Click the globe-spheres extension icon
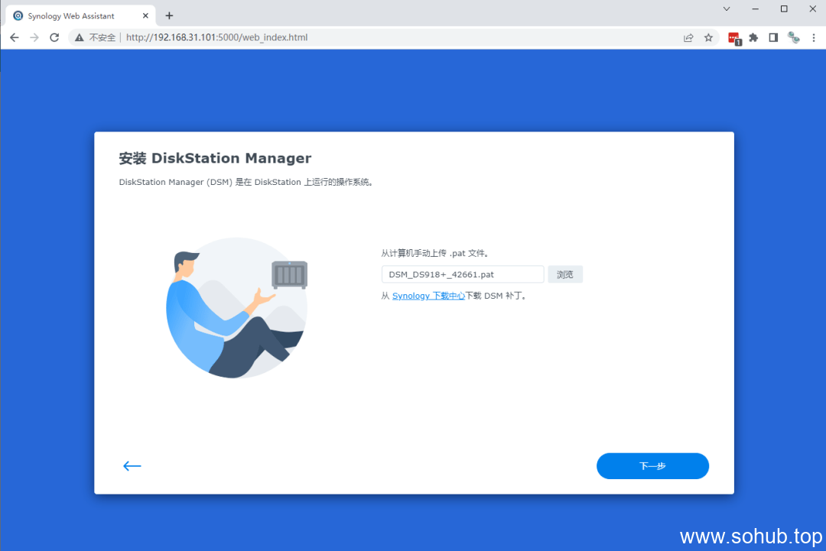Viewport: 826px width, 551px height. (793, 37)
